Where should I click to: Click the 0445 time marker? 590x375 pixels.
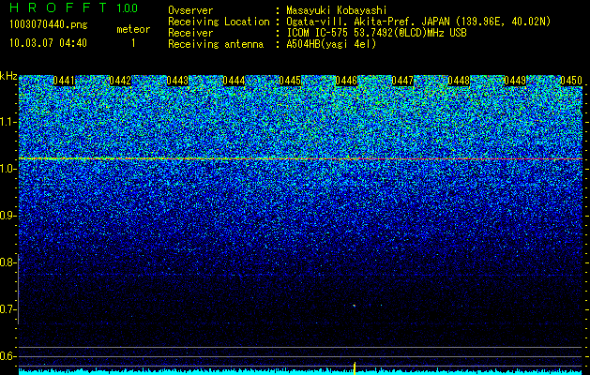pyautogui.click(x=290, y=81)
